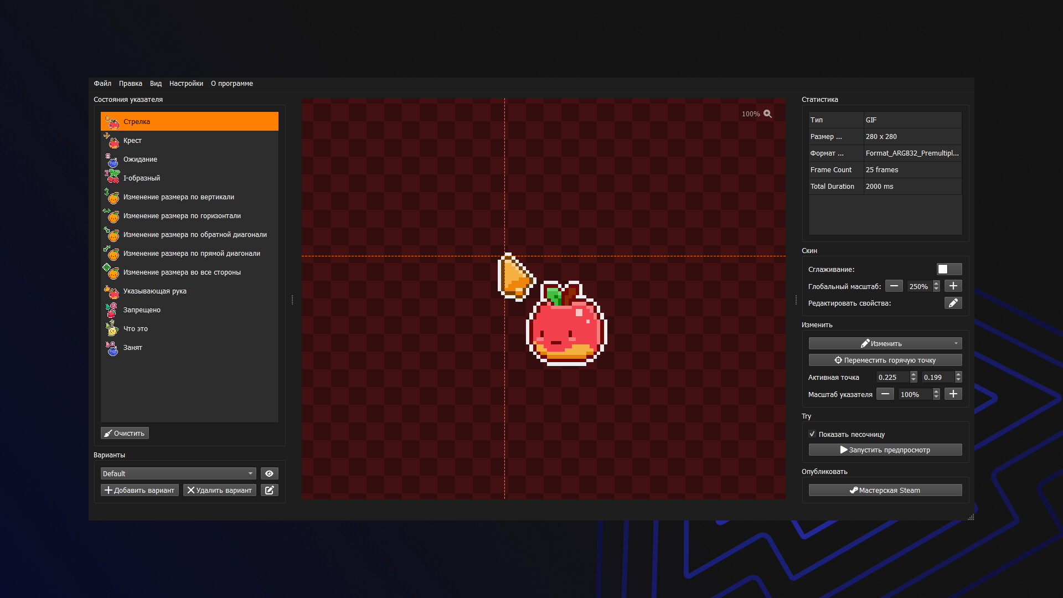Open the Файл menu
This screenshot has width=1063, height=598.
pos(102,84)
